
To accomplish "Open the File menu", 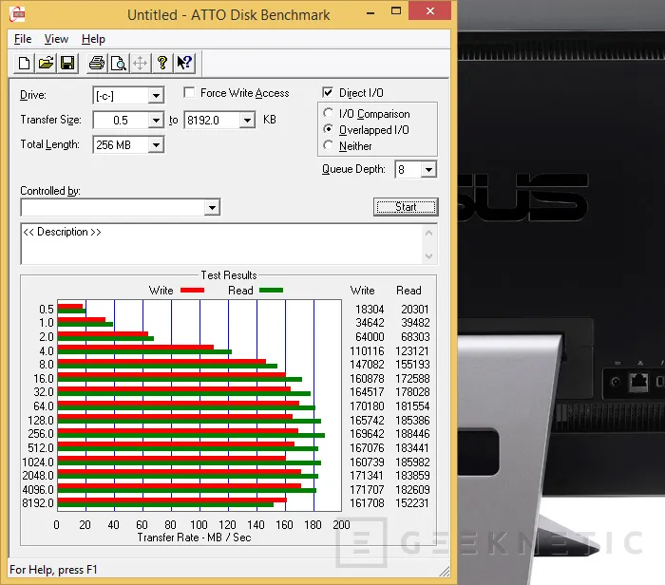I will click(23, 39).
